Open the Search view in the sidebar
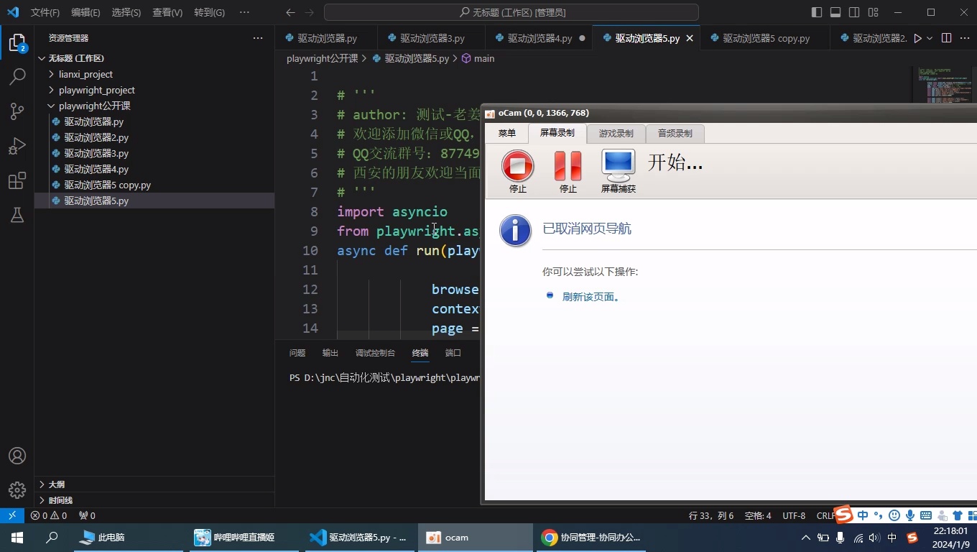977x552 pixels. click(x=16, y=75)
